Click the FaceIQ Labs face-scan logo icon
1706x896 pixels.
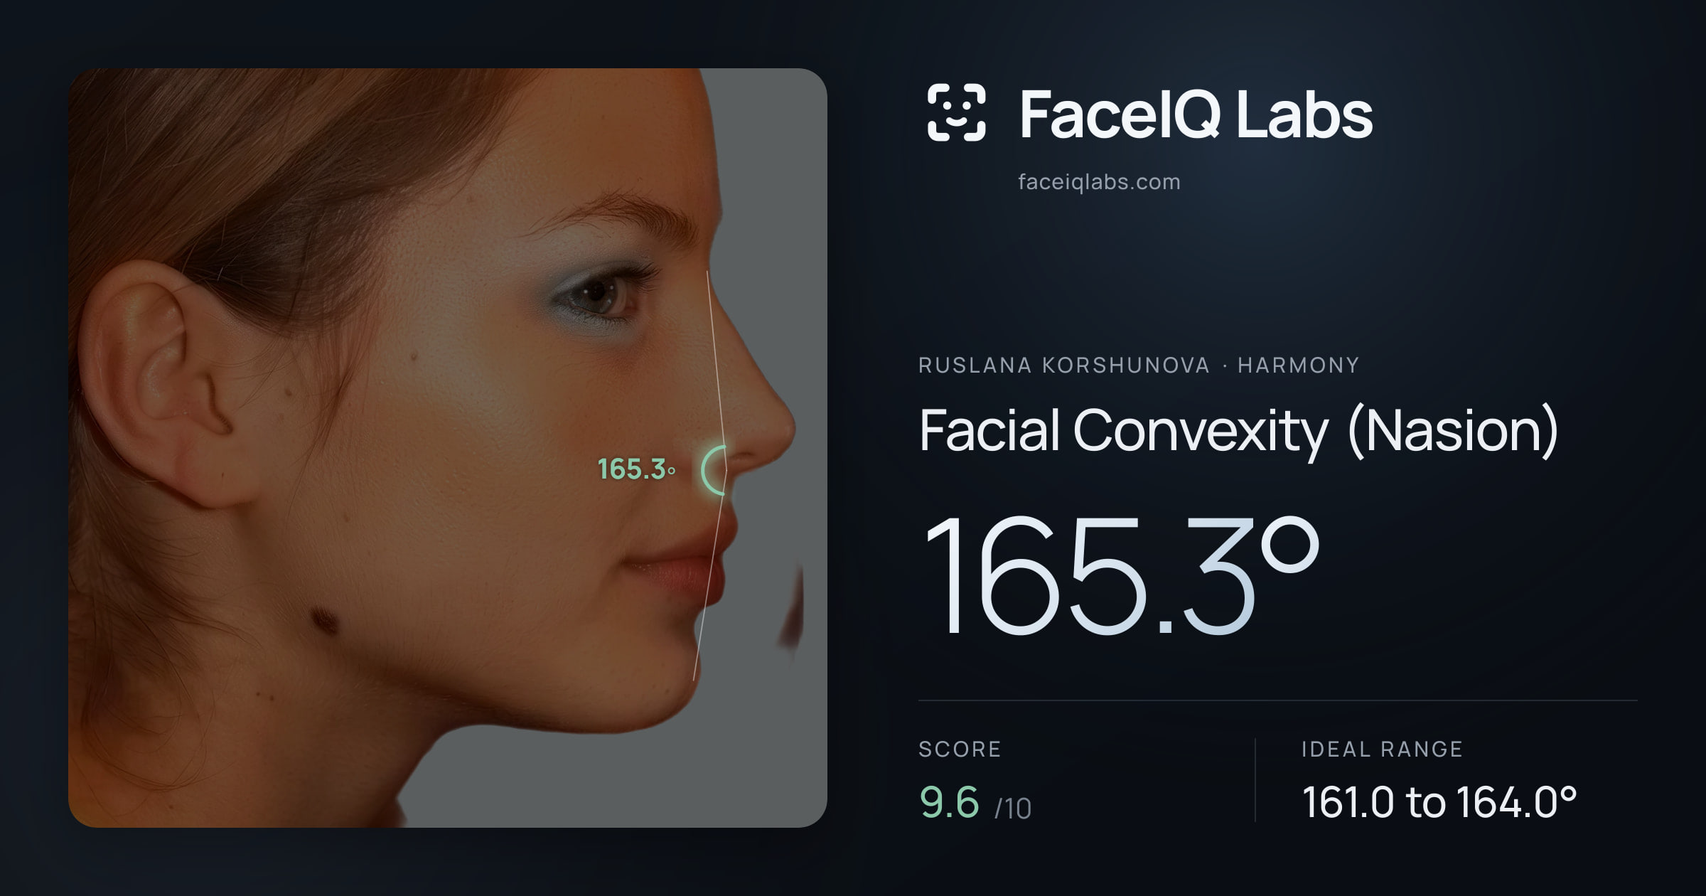956,112
